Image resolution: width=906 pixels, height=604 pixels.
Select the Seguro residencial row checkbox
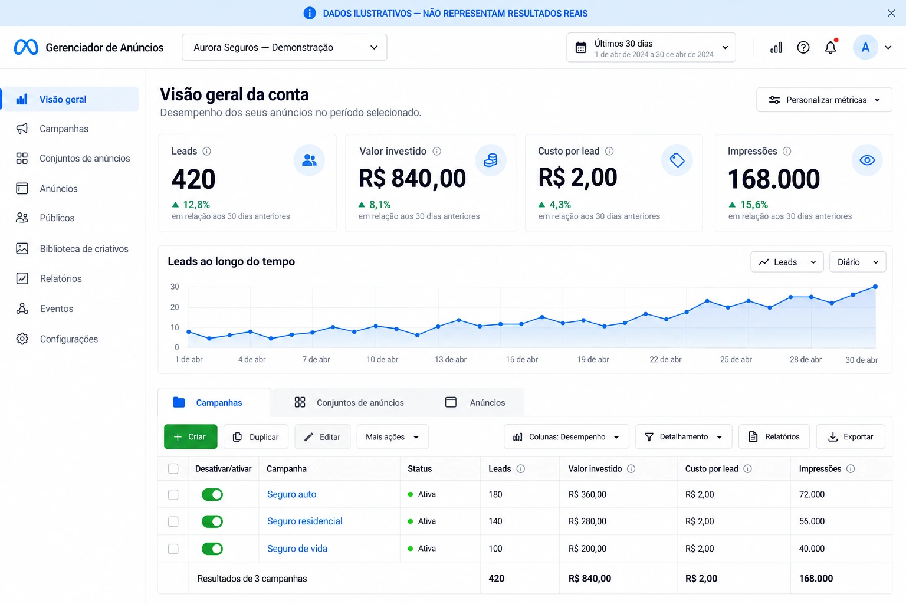[173, 522]
